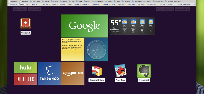Launch the Evernote elephant icon
The width and height of the screenshot is (204, 94).
click(144, 71)
